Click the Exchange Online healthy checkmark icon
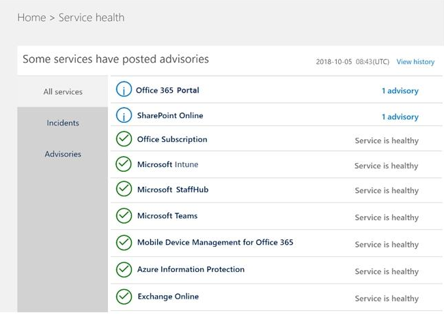Screen dimensions: 444x315 pos(124,297)
